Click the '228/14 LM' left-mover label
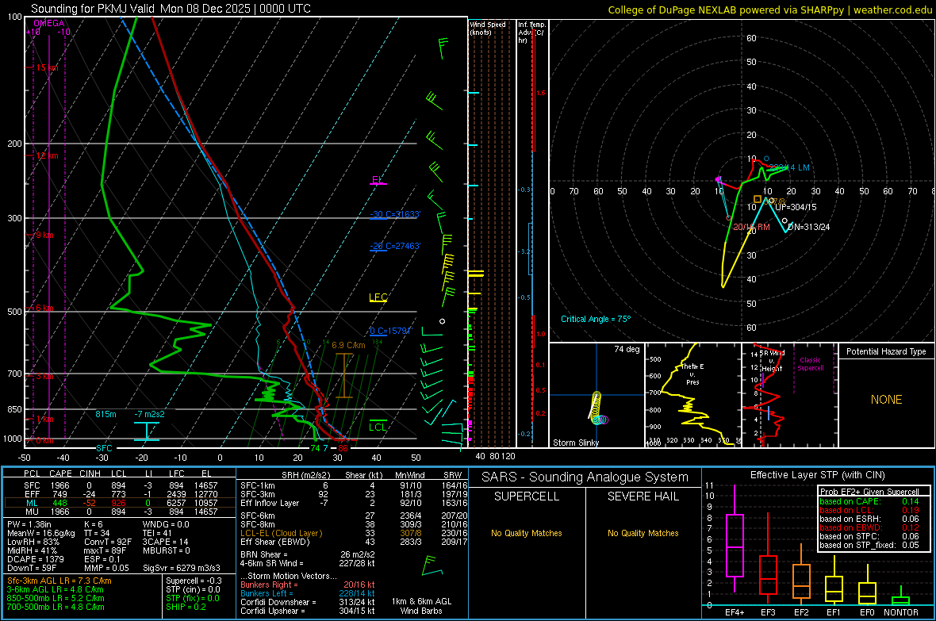This screenshot has width=936, height=621. click(x=789, y=168)
